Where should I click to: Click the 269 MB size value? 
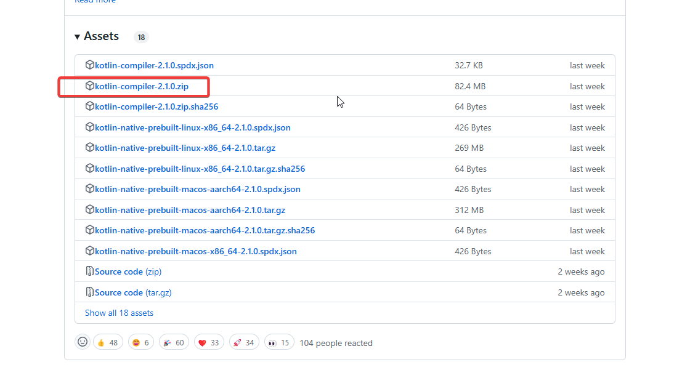pos(469,148)
